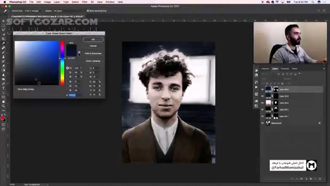Select the Crop tool

tap(3, 39)
